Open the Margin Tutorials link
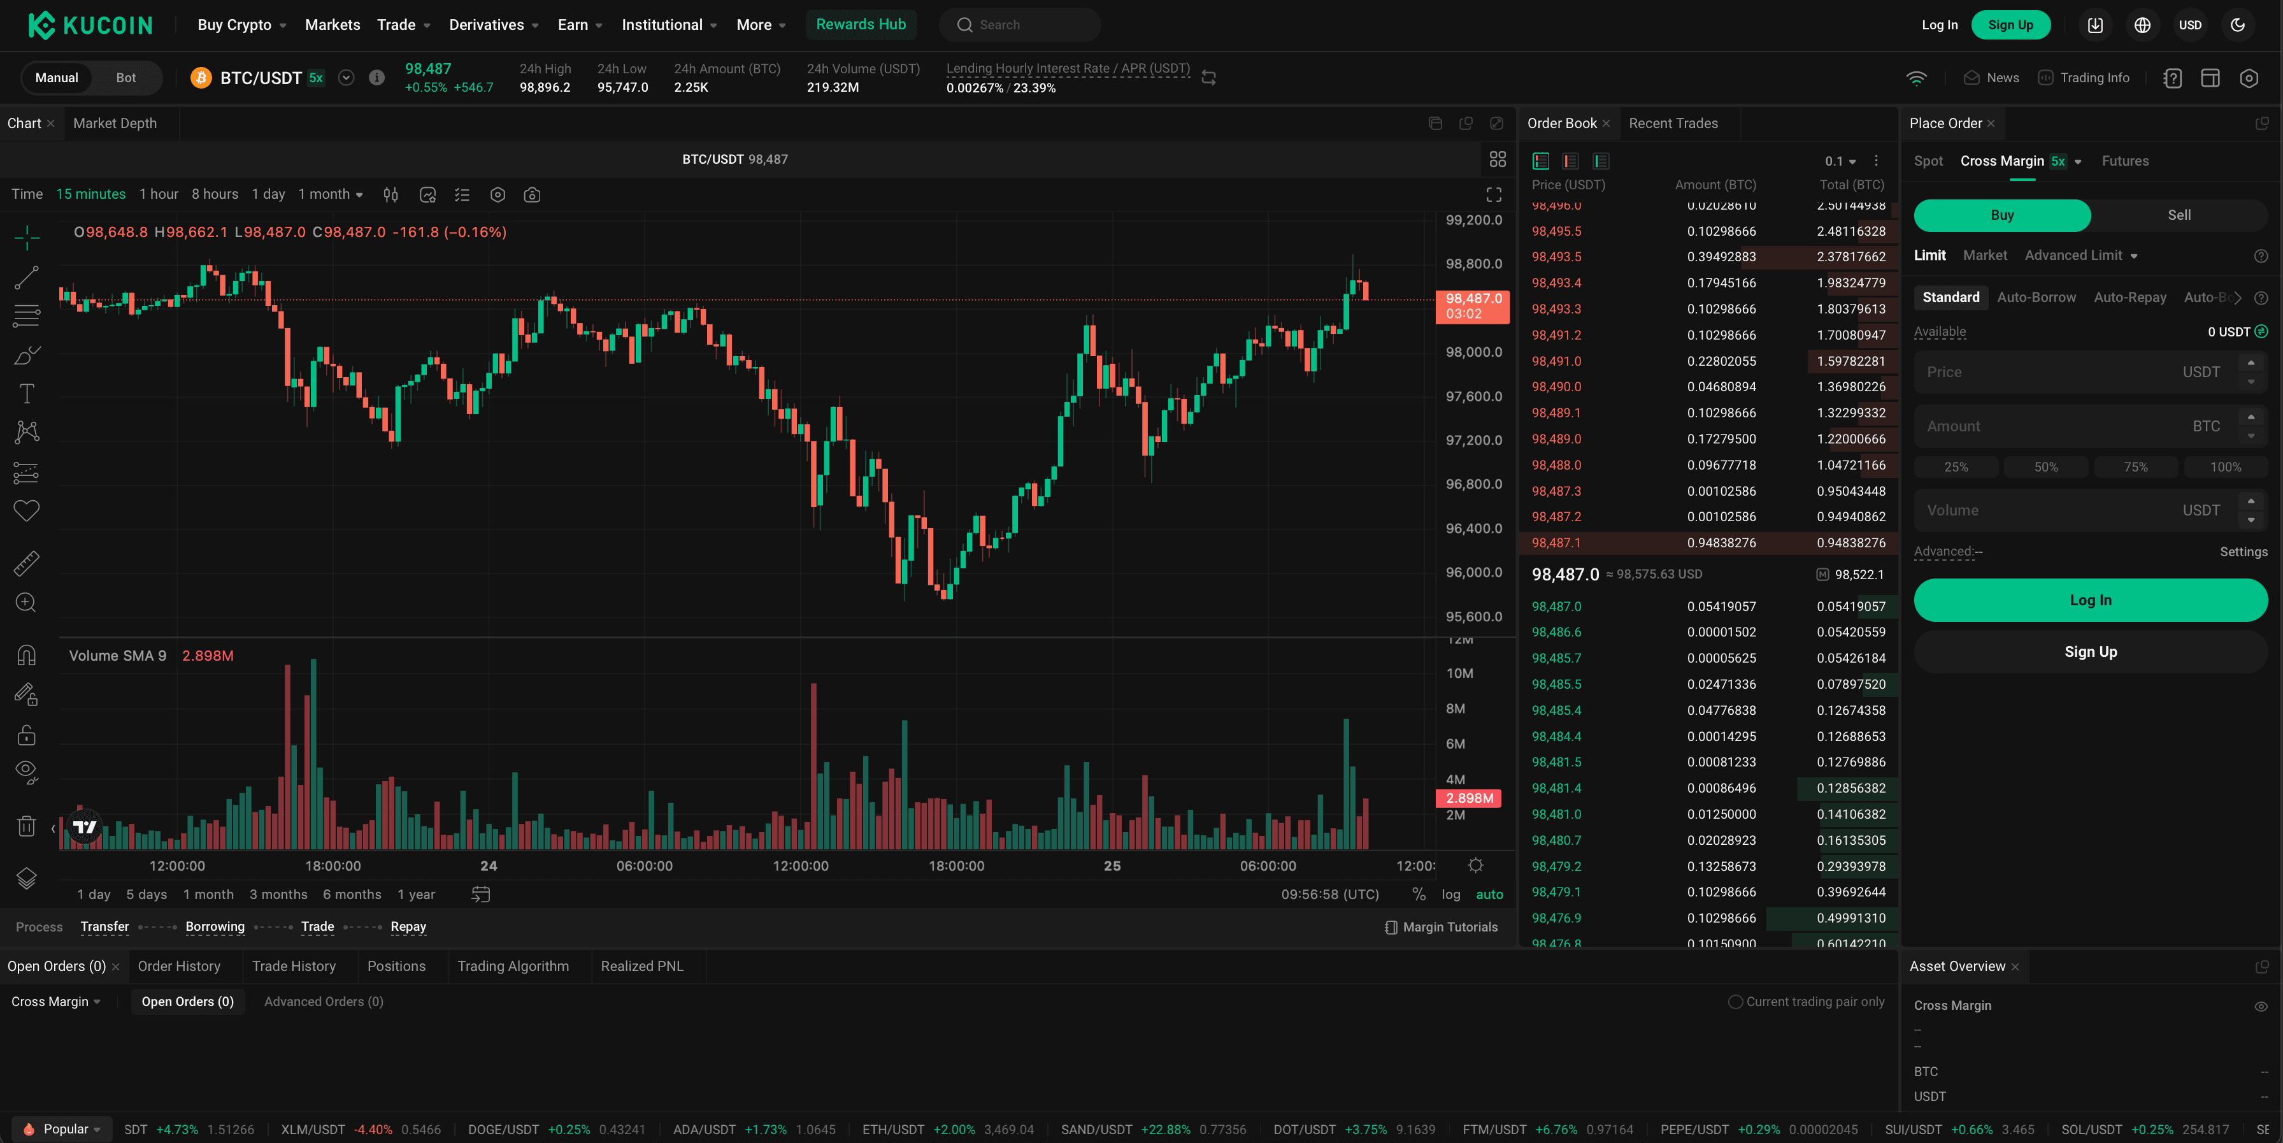The height and width of the screenshot is (1143, 2283). [x=1441, y=926]
